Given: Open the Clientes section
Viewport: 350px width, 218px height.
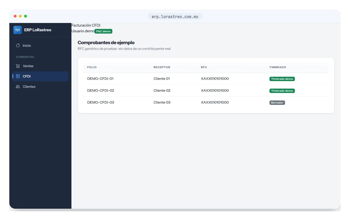Looking at the screenshot, I should [x=40, y=87].
